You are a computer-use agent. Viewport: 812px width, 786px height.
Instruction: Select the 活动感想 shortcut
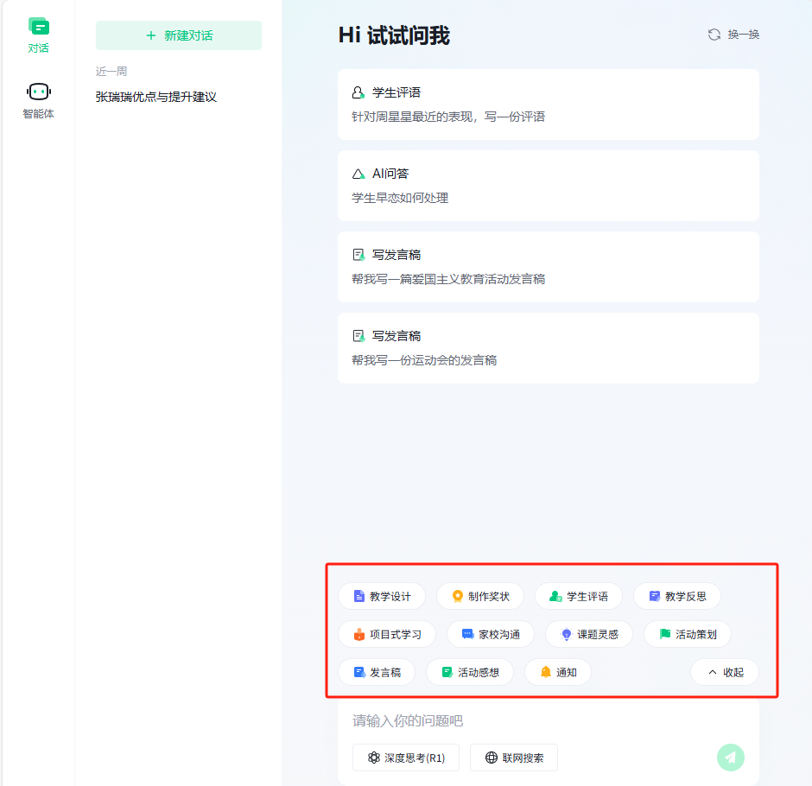[470, 672]
